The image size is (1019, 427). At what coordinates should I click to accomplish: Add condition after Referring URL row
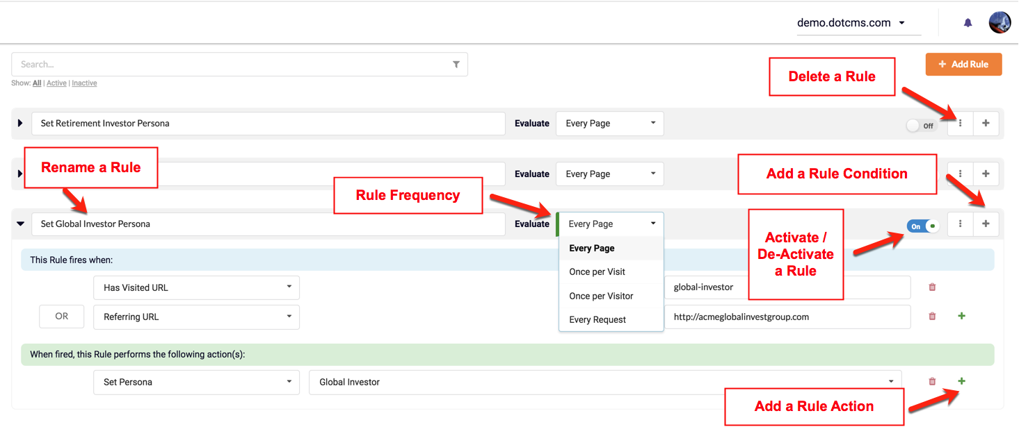962,316
